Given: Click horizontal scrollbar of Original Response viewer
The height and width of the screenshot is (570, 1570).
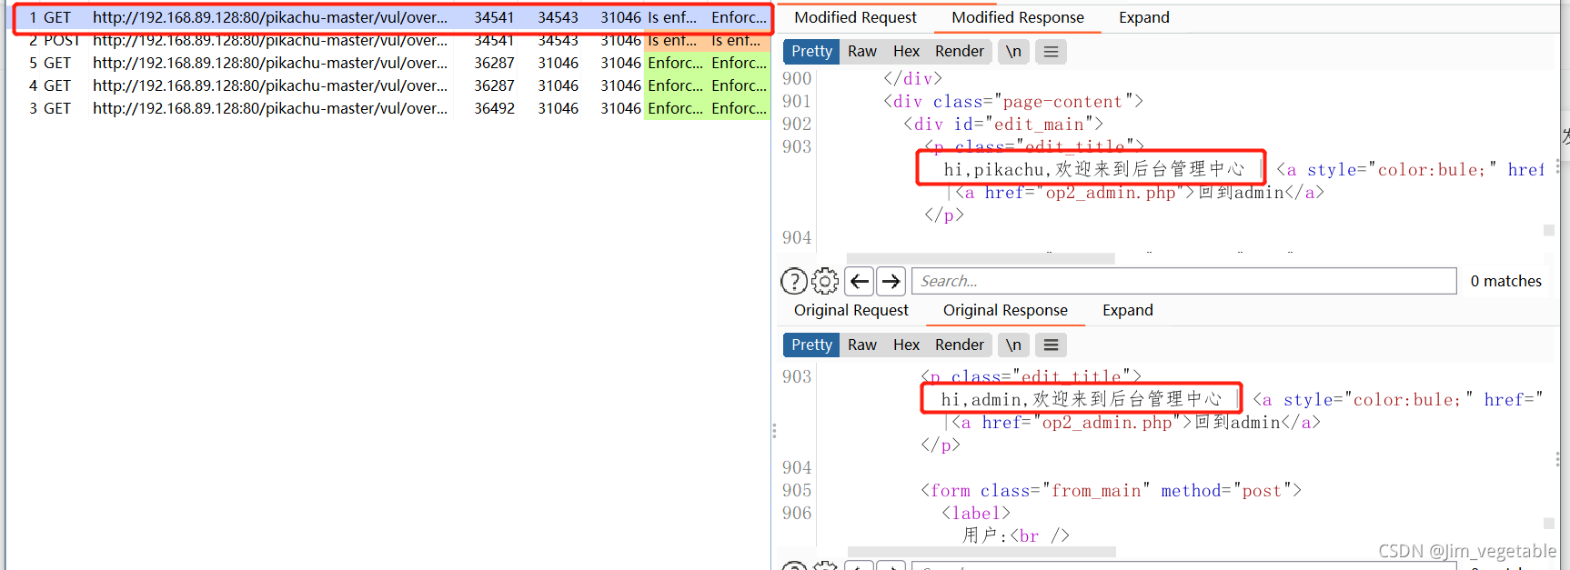Looking at the screenshot, I should [981, 552].
